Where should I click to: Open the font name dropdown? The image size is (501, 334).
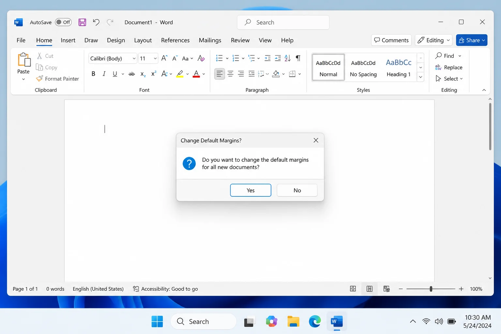pos(134,58)
